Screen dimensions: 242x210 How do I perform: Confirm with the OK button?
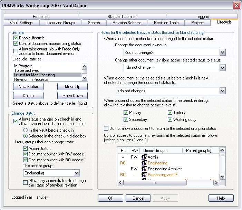pos(110,198)
